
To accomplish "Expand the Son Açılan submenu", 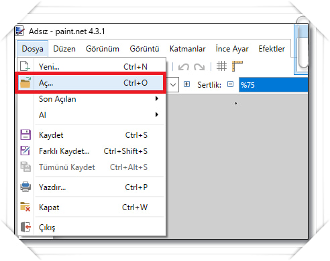I will (91, 99).
